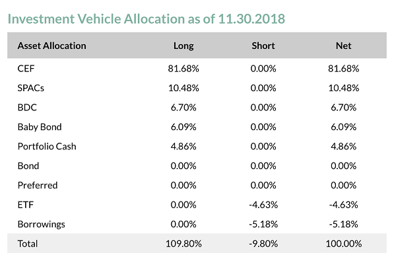The image size is (396, 263).
Task: Click the ETF short value -4.63%
Action: (x=263, y=205)
